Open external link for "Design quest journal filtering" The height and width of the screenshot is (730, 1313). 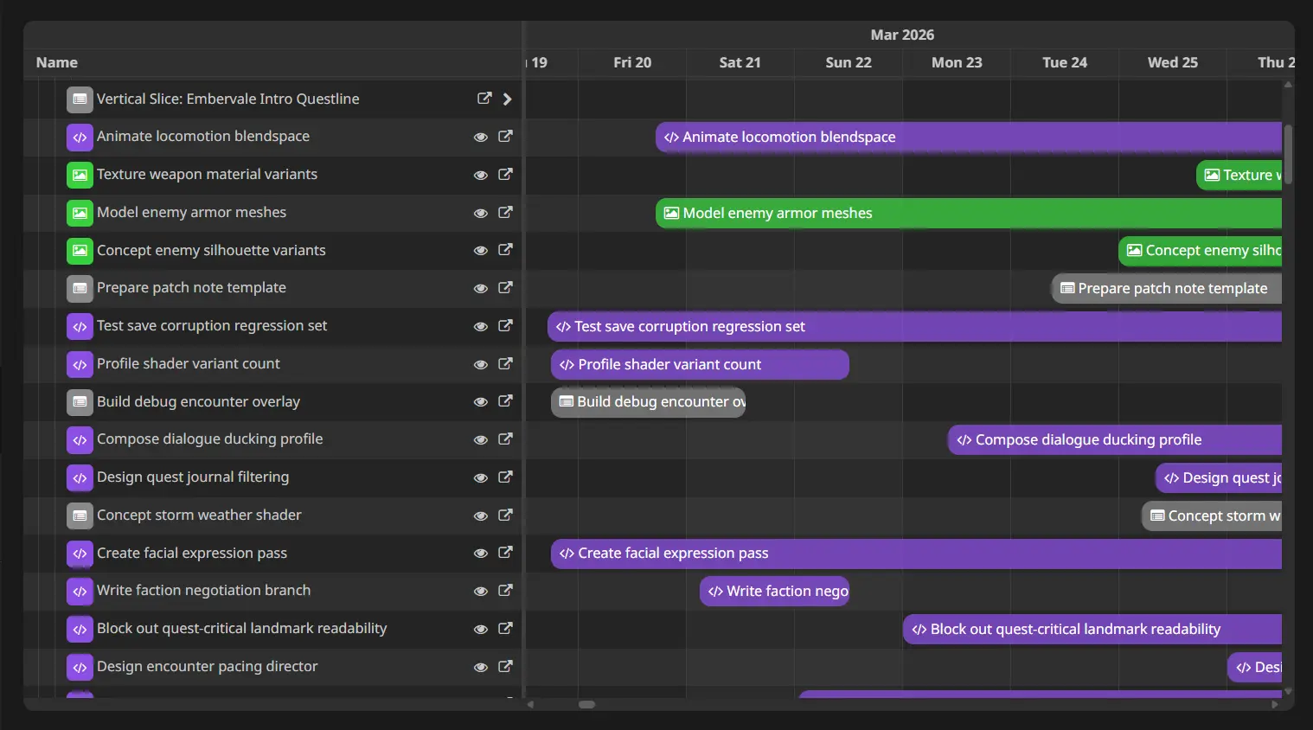(506, 477)
